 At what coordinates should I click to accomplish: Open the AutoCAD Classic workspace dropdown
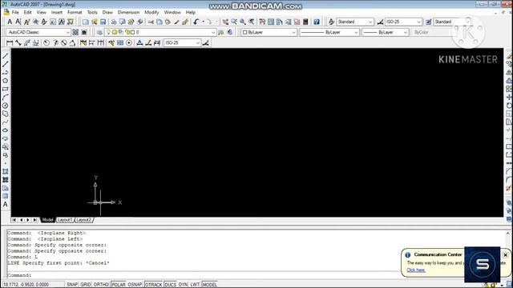pyautogui.click(x=38, y=32)
